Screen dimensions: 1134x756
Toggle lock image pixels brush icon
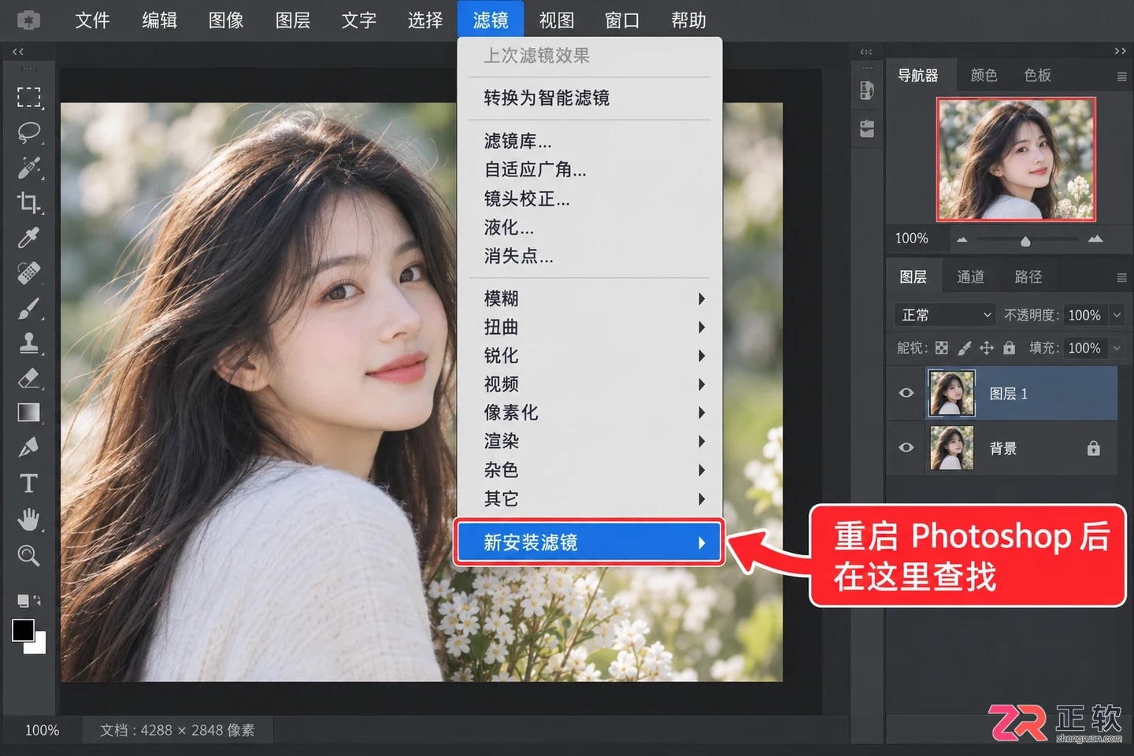click(965, 348)
